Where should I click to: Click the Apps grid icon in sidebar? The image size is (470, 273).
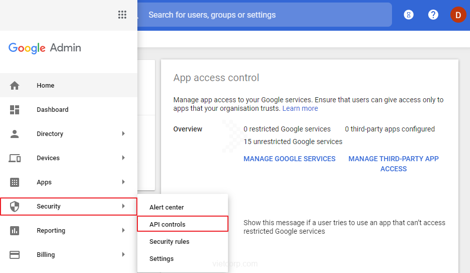(x=15, y=182)
